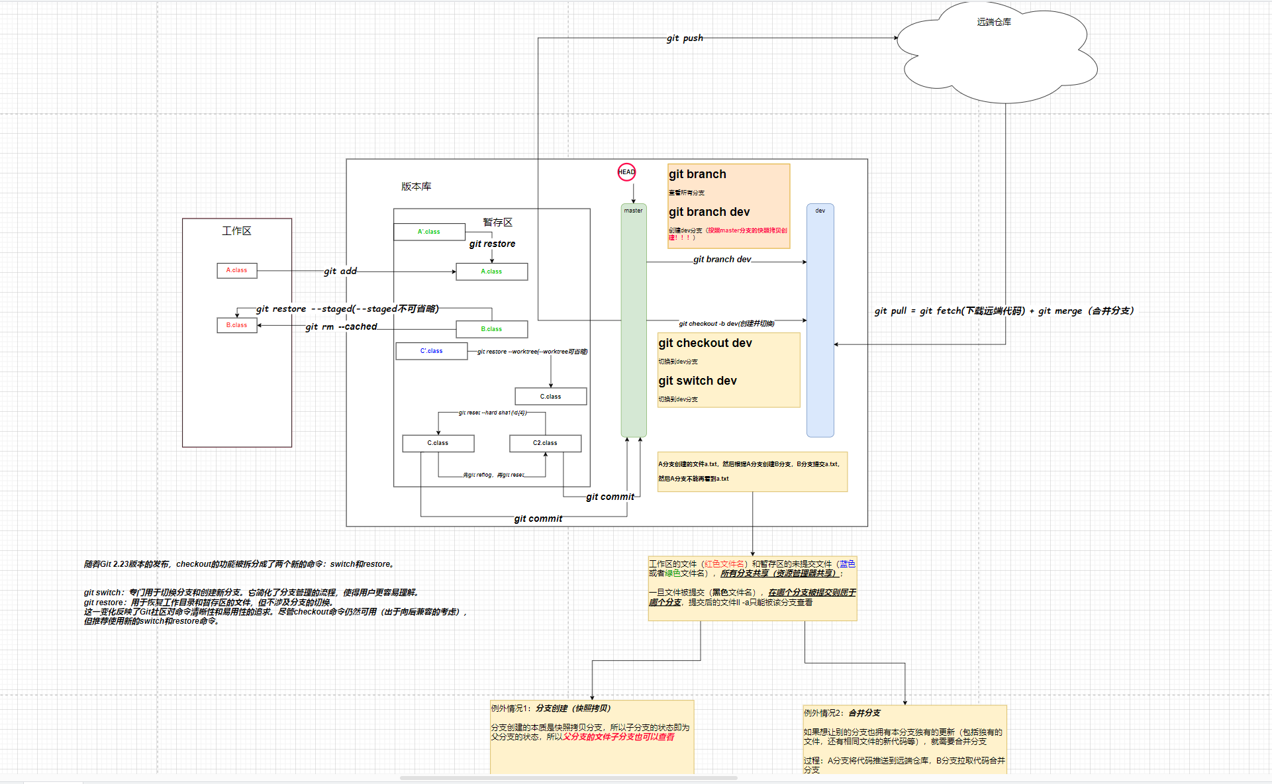The height and width of the screenshot is (784, 1272).
Task: Click bold git branch dev heading in orange note
Action: click(x=709, y=212)
